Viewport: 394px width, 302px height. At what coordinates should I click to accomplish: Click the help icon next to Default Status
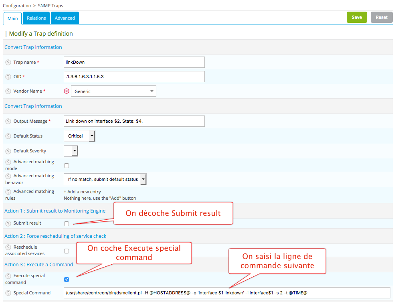[x=8, y=136]
